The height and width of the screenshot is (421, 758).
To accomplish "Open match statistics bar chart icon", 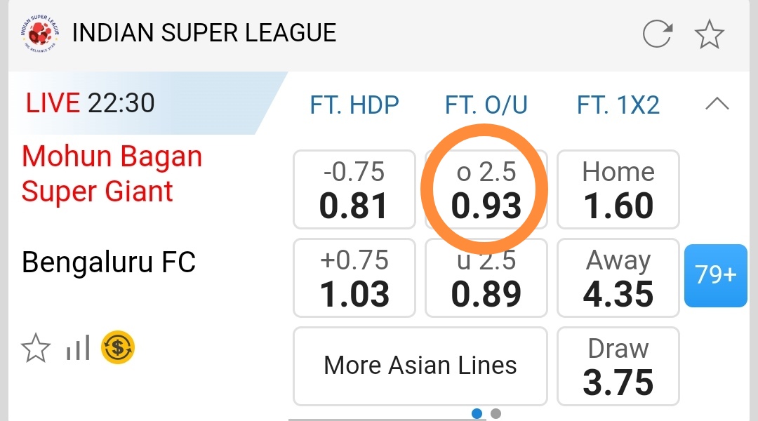I will (78, 348).
